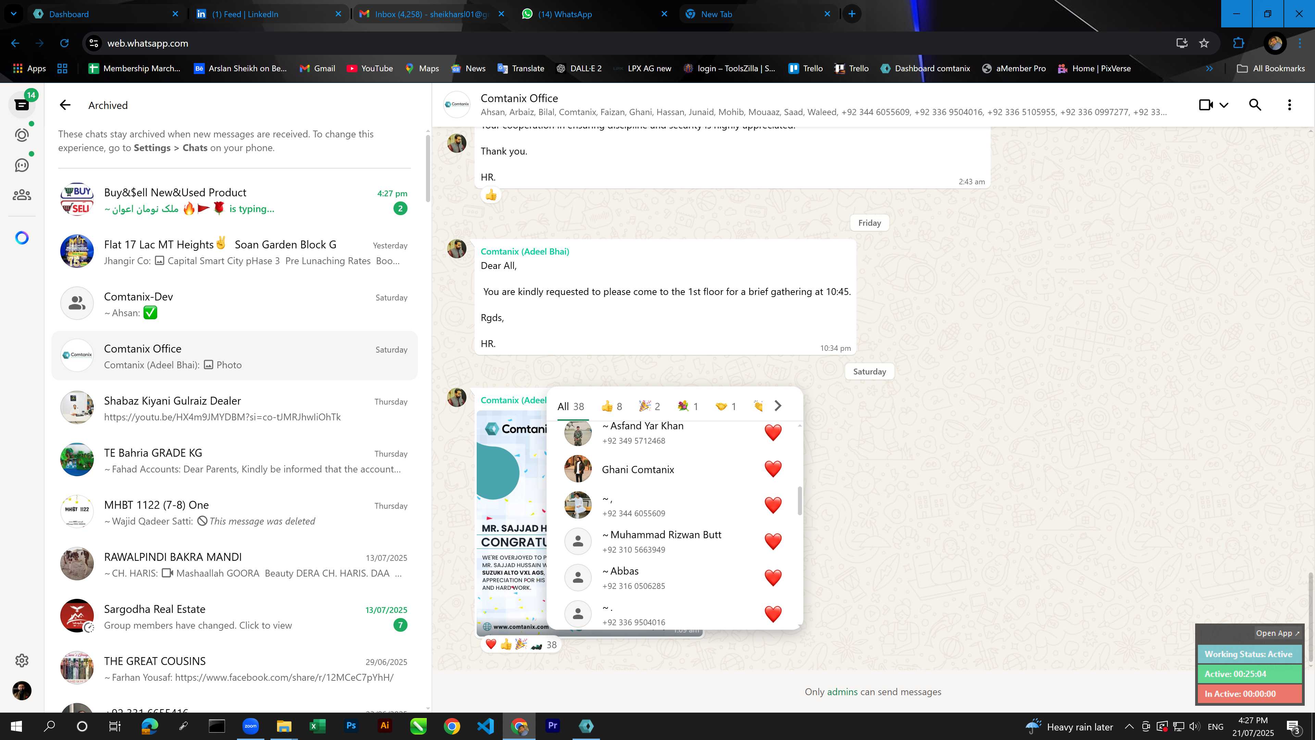The image size is (1315, 740).
Task: Start a video call in Comtanix Office
Action: pos(1205,105)
